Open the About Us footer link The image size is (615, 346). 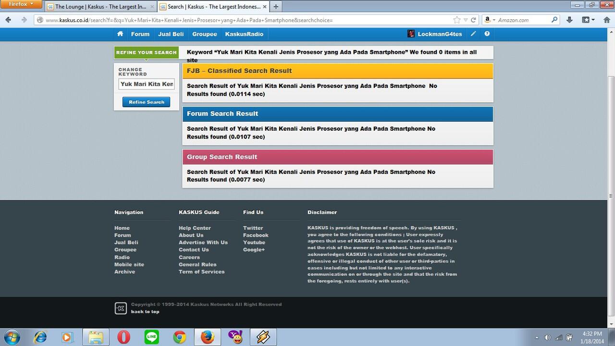pos(191,235)
